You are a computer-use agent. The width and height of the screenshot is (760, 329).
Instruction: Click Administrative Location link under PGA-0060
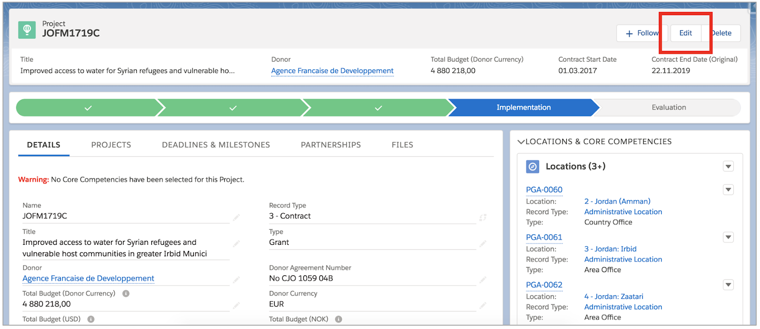[x=623, y=212]
